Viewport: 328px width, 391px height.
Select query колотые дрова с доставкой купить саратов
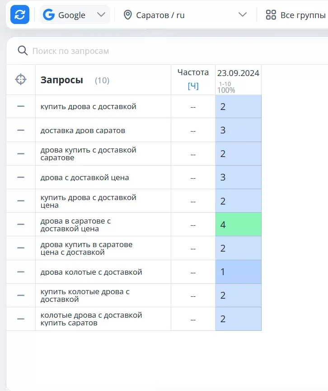pos(91,319)
